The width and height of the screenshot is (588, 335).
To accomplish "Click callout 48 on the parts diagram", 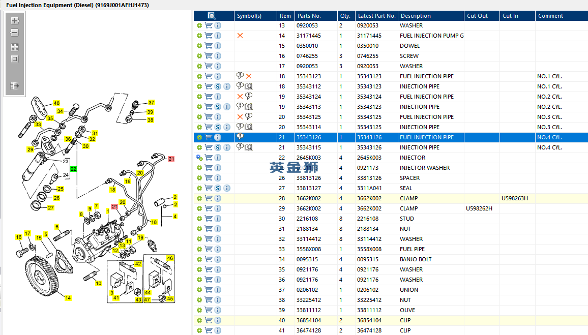I will pos(56,103).
